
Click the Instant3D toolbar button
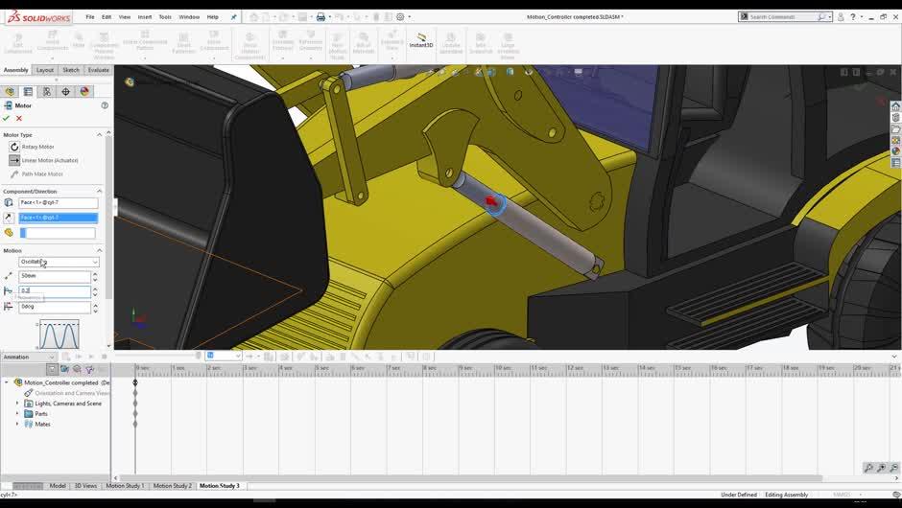[420, 41]
